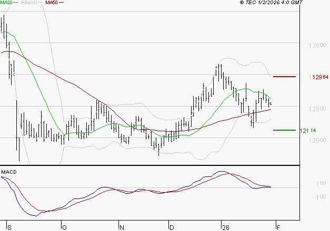Image resolution: width=330 pixels, height=231 pixels.
Task: Click the 13500 price axis label
Action: pos(317,45)
